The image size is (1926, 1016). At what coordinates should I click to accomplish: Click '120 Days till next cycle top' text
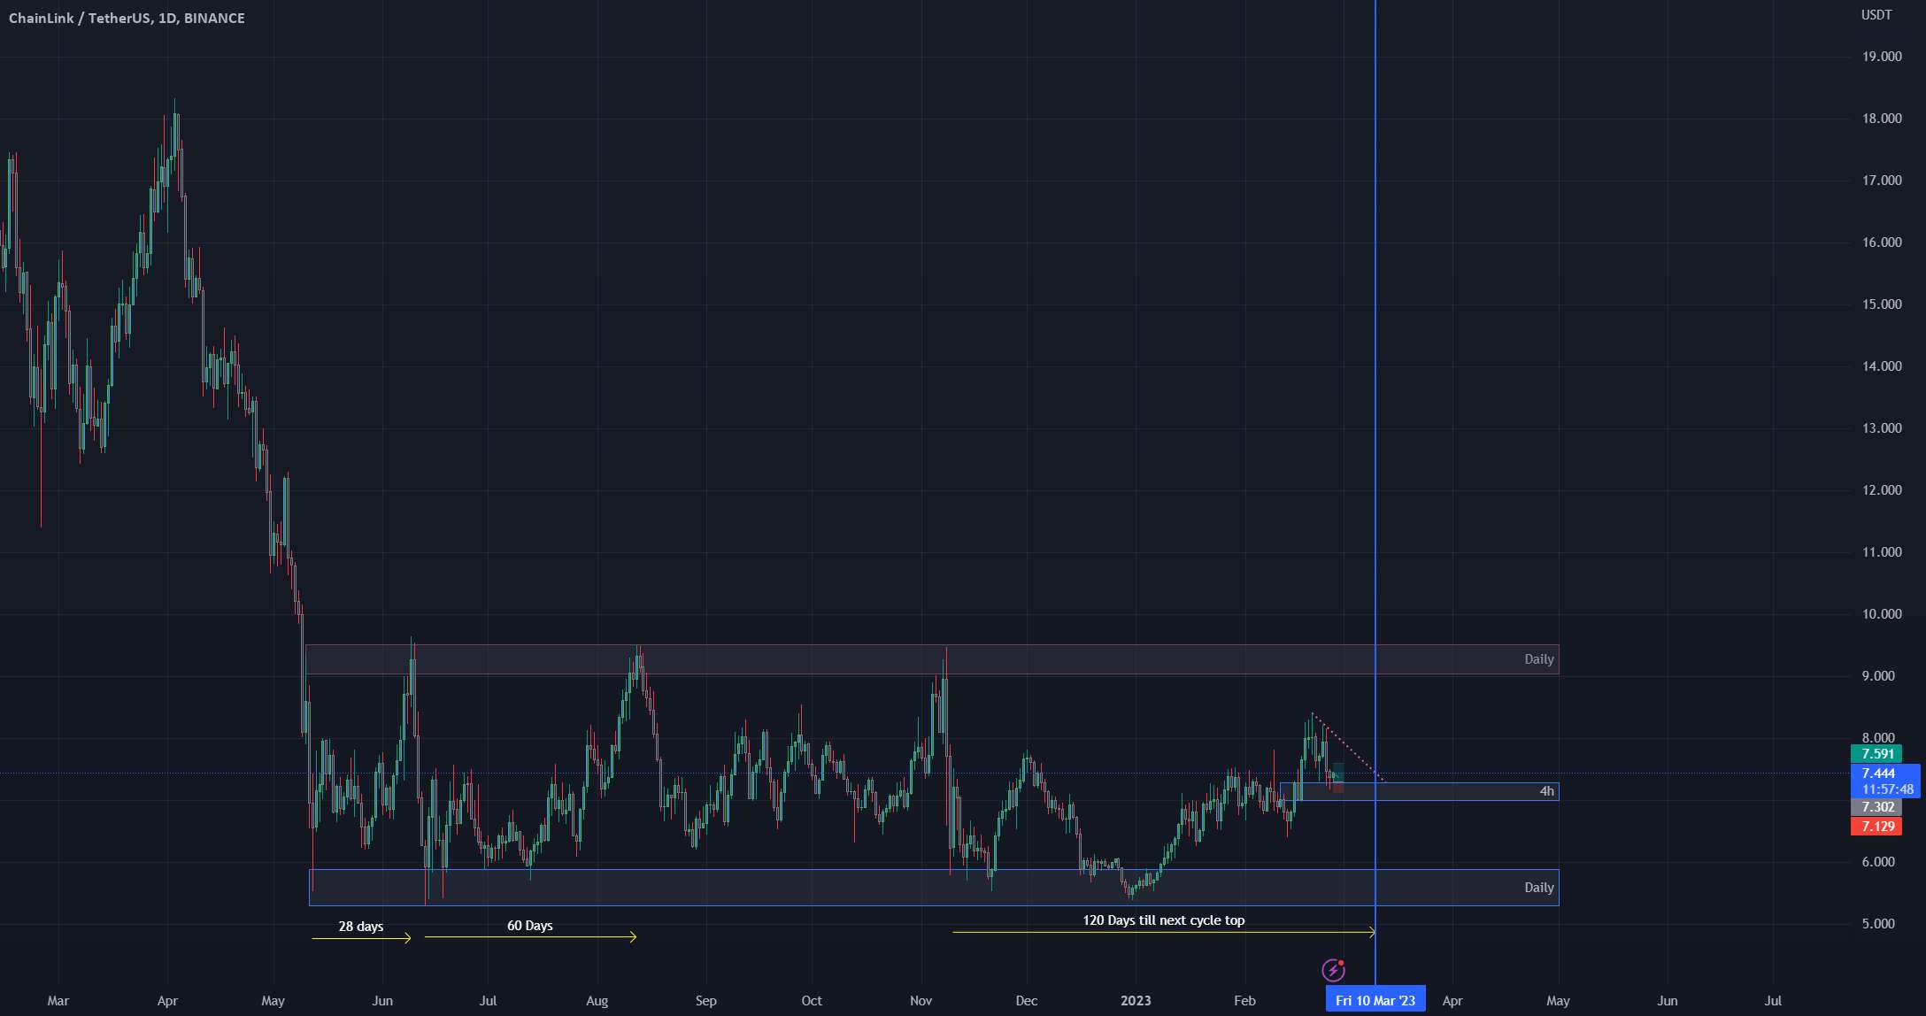(x=1164, y=920)
